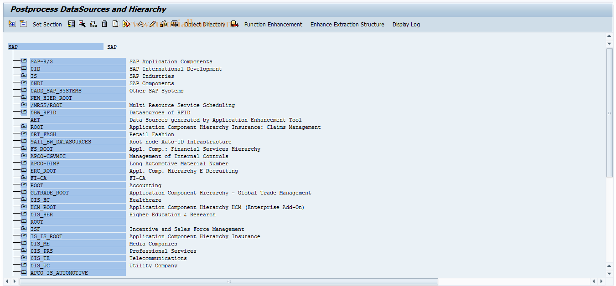Click 'Management of Internal Controls' description
Image resolution: width=616 pixels, height=286 pixels.
179,156
